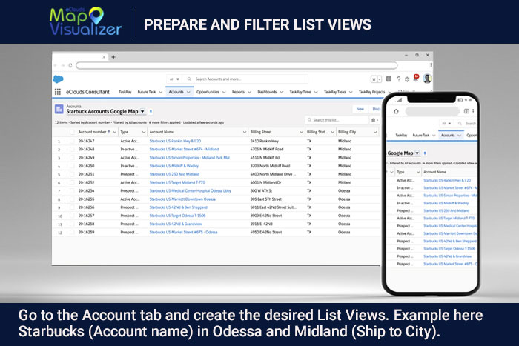
Task: Open the user profile avatar
Action: [427, 79]
